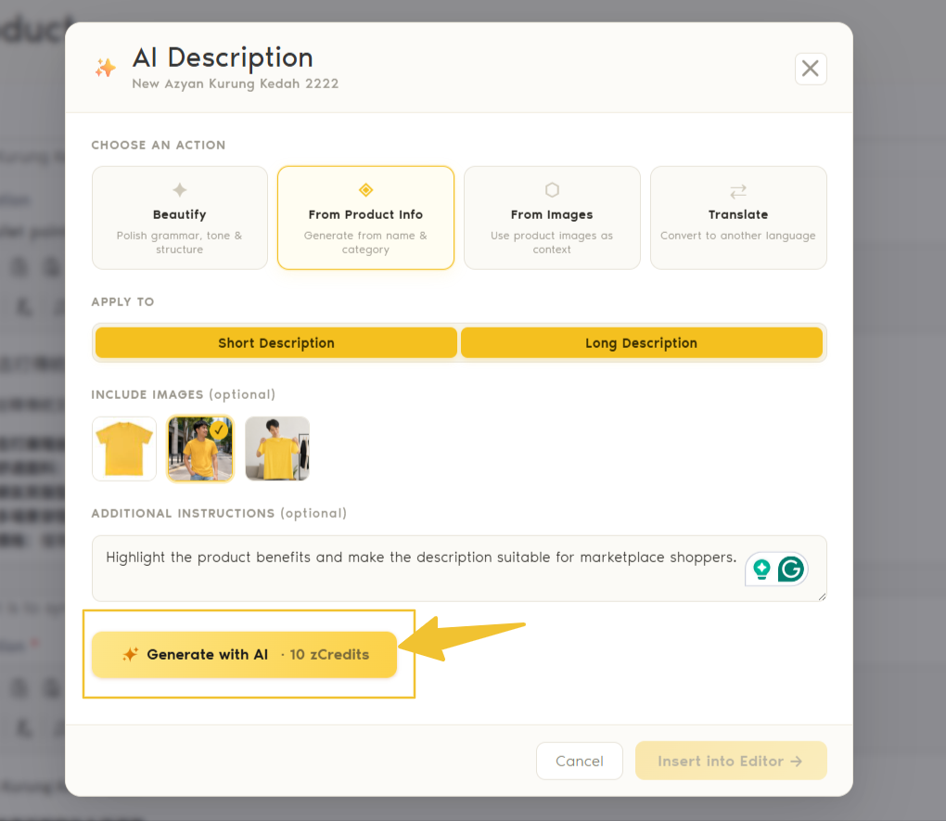Choose the Beautify action card
This screenshot has height=821, width=946.
point(180,218)
